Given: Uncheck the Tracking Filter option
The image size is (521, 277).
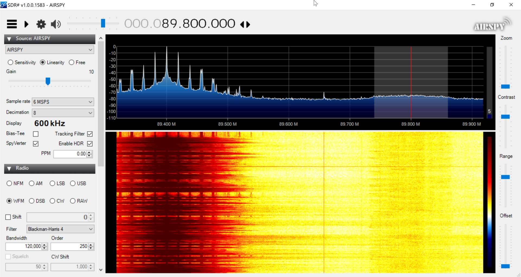Looking at the screenshot, I should coord(90,134).
